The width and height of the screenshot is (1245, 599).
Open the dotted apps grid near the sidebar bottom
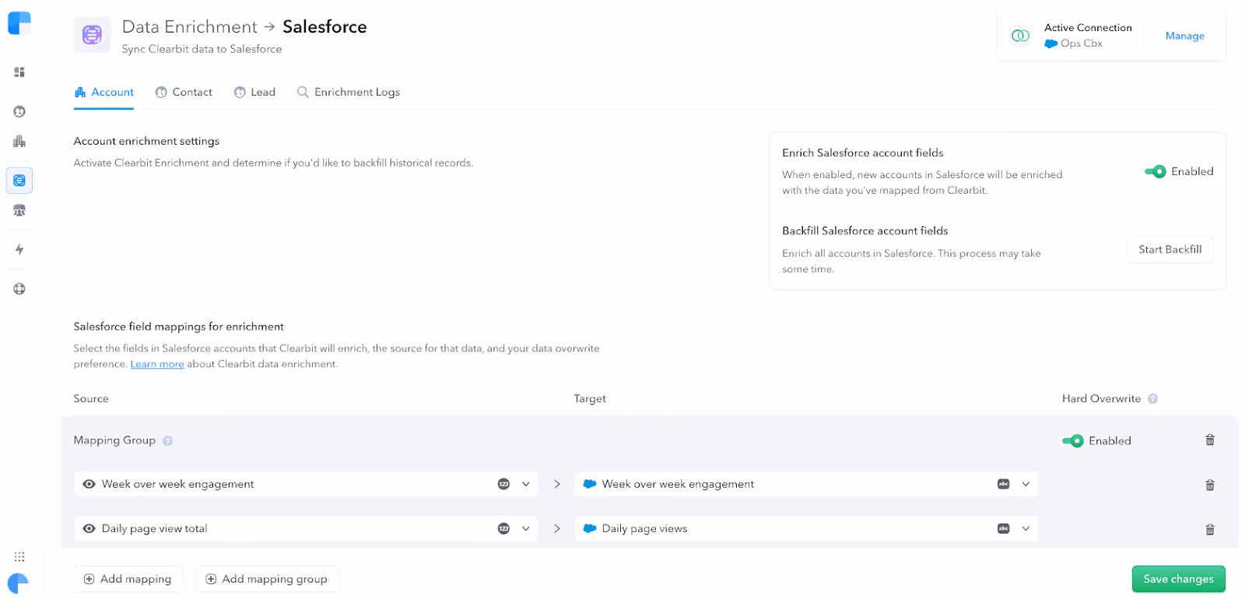pyautogui.click(x=19, y=556)
